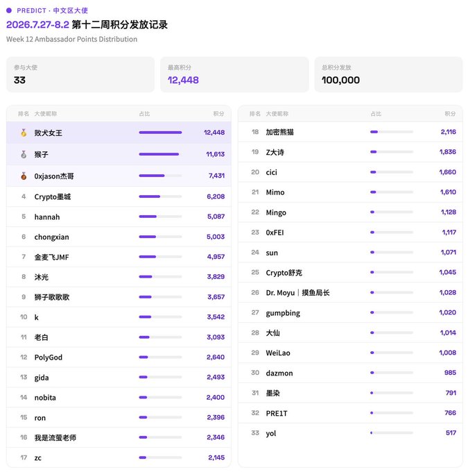Select the 总积分发放 100,000 summary card
The width and height of the screenshot is (468, 472).
388,74
